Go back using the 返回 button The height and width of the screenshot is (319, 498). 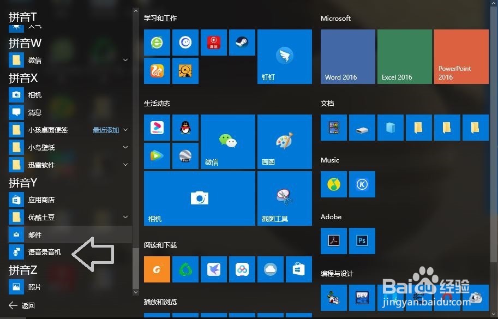point(22,306)
